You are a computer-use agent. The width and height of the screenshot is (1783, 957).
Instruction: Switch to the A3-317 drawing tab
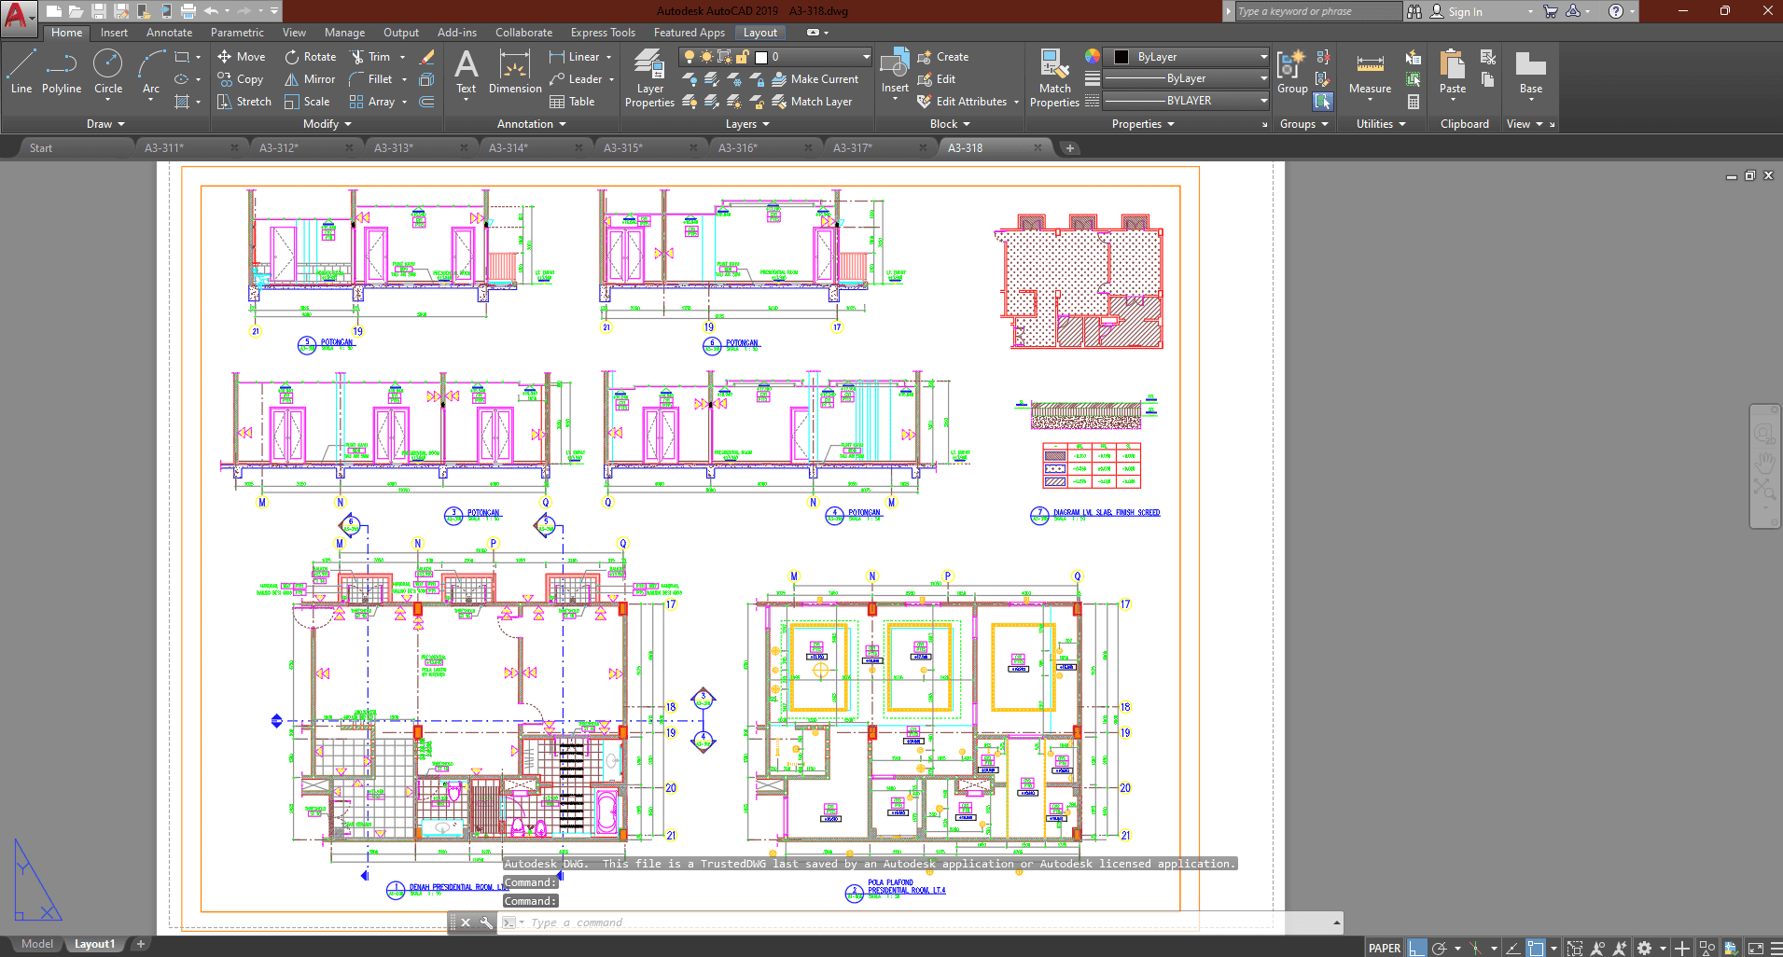[852, 147]
